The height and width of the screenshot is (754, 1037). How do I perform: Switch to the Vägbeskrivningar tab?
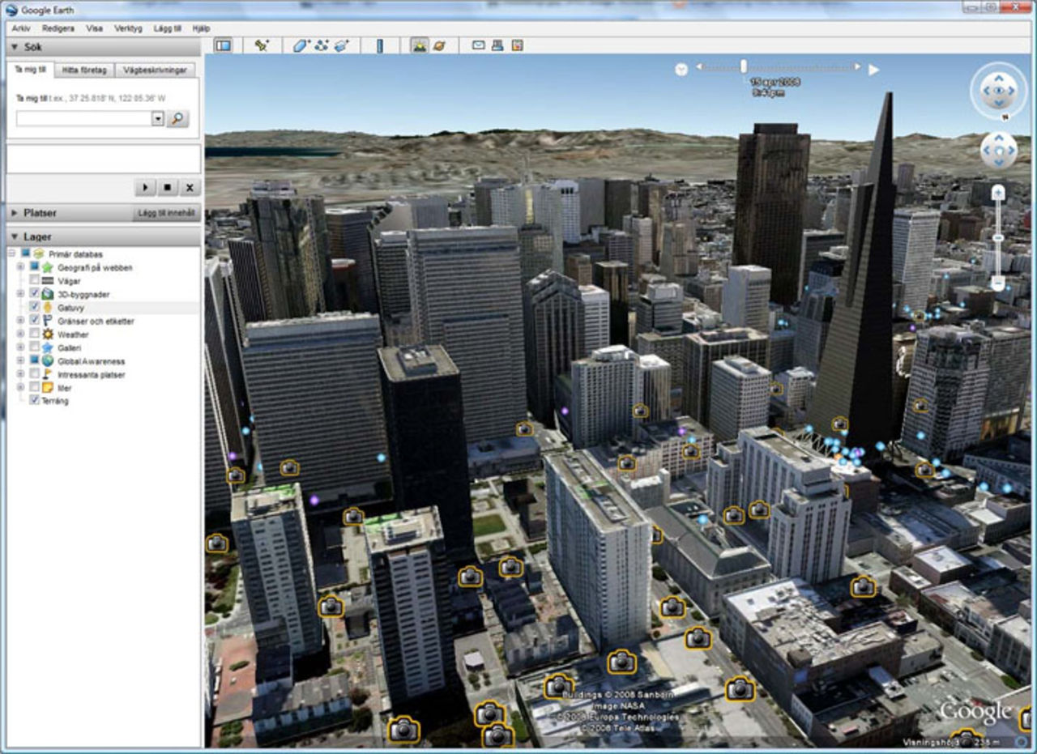click(155, 70)
